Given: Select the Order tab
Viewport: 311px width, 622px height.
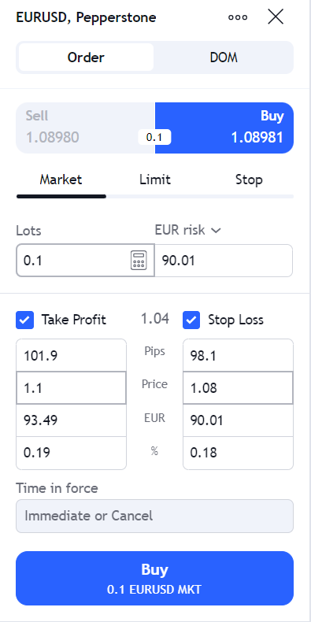Looking at the screenshot, I should coord(86,57).
